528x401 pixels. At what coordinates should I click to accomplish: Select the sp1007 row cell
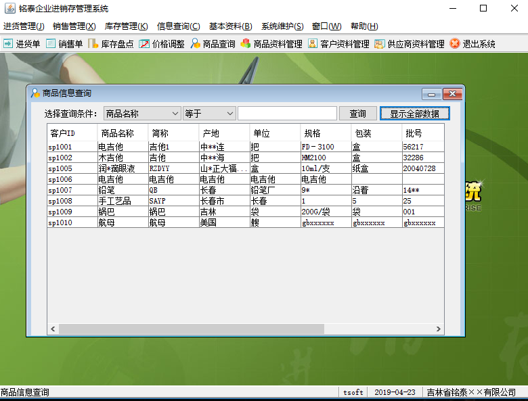(x=72, y=190)
